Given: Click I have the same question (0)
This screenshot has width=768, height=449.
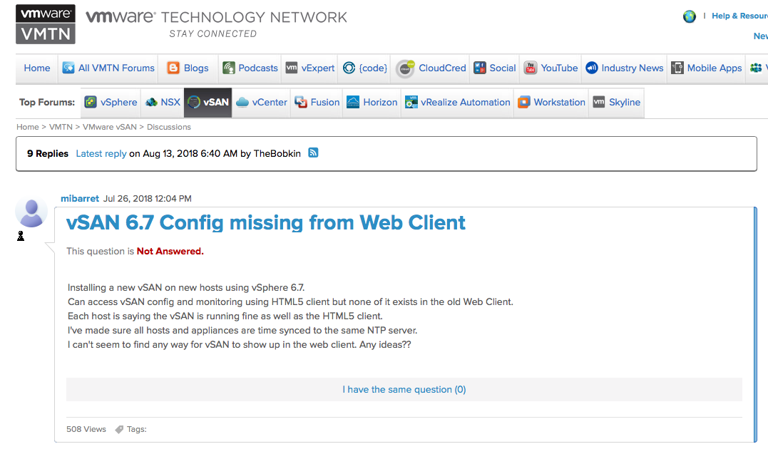Looking at the screenshot, I should [x=404, y=389].
